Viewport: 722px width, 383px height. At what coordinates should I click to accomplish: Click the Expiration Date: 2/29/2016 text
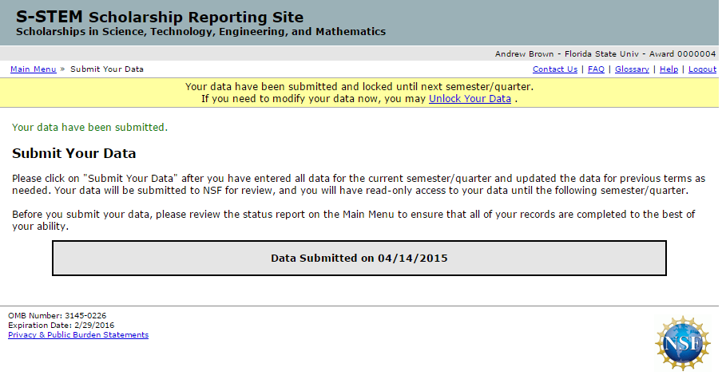coord(61,325)
